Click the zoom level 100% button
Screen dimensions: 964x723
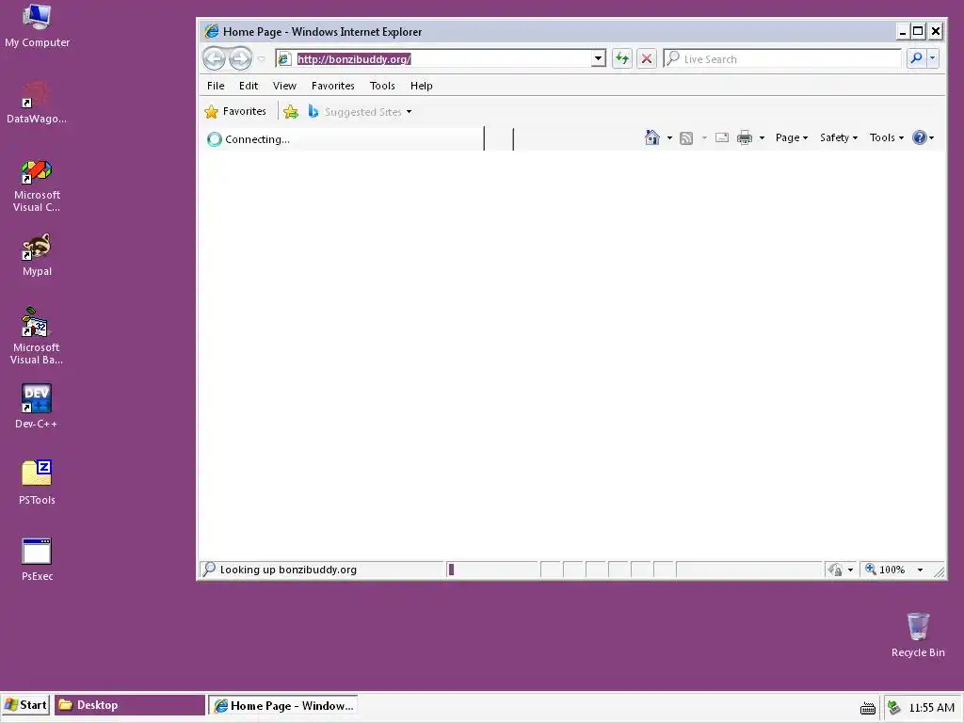coord(885,570)
